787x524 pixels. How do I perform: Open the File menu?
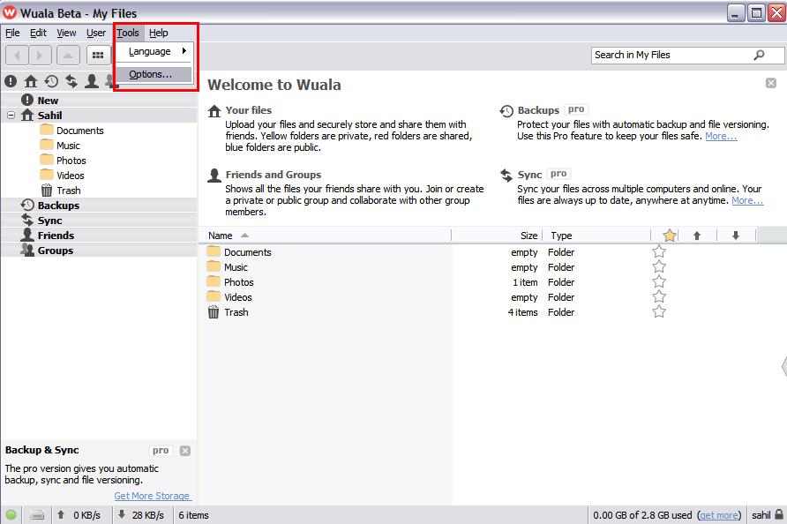coord(12,33)
